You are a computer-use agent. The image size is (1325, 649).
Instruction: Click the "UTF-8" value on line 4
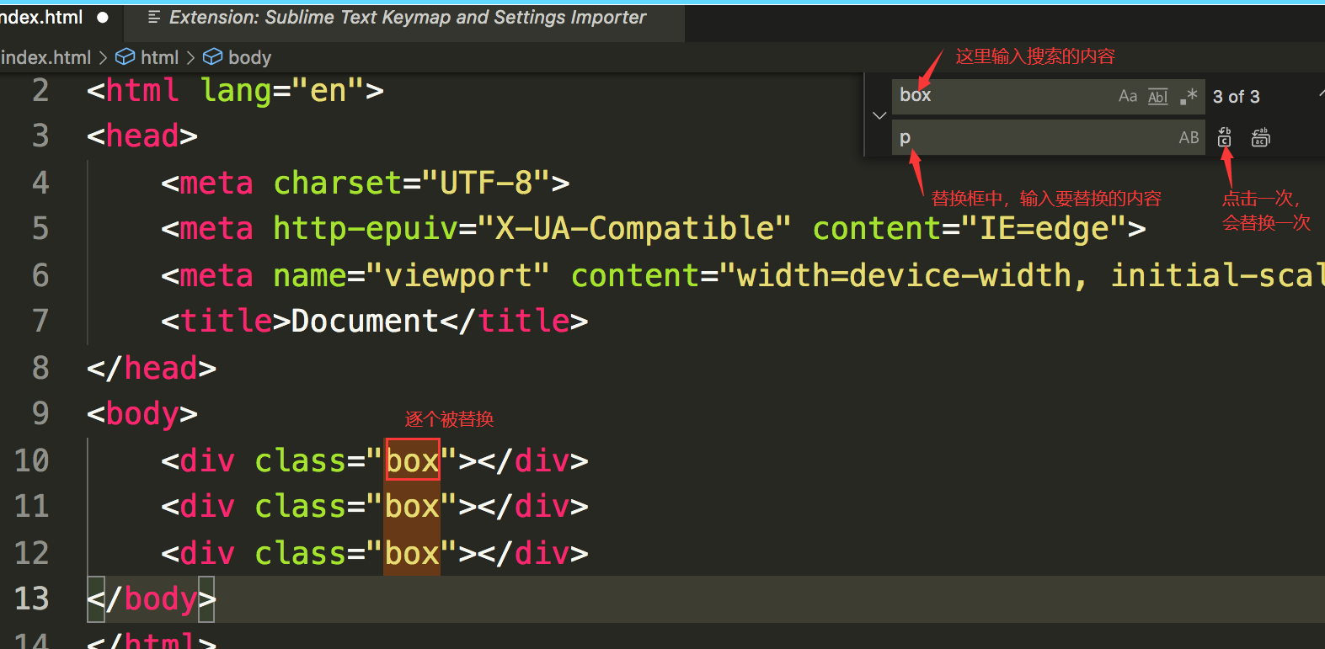pos(486,183)
